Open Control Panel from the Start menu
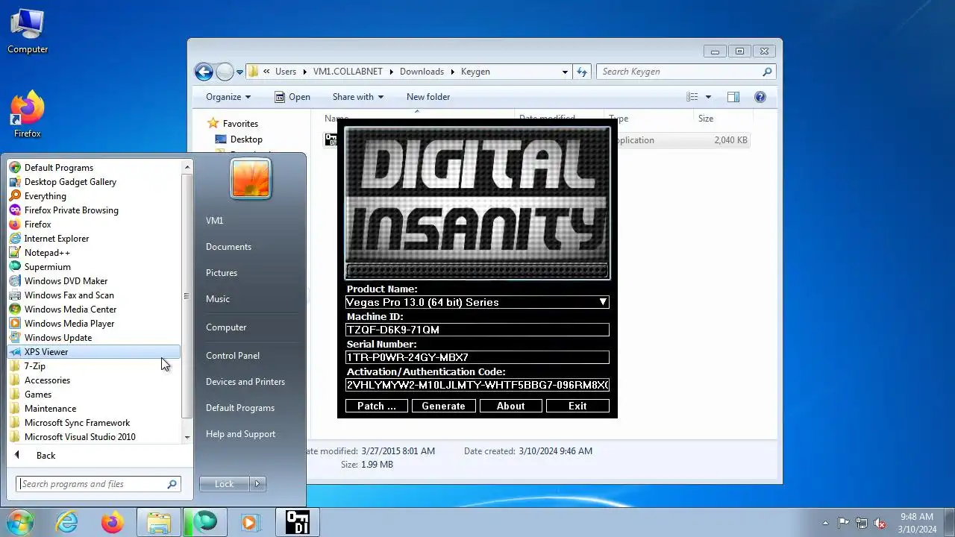The height and width of the screenshot is (537, 955). [x=233, y=356]
